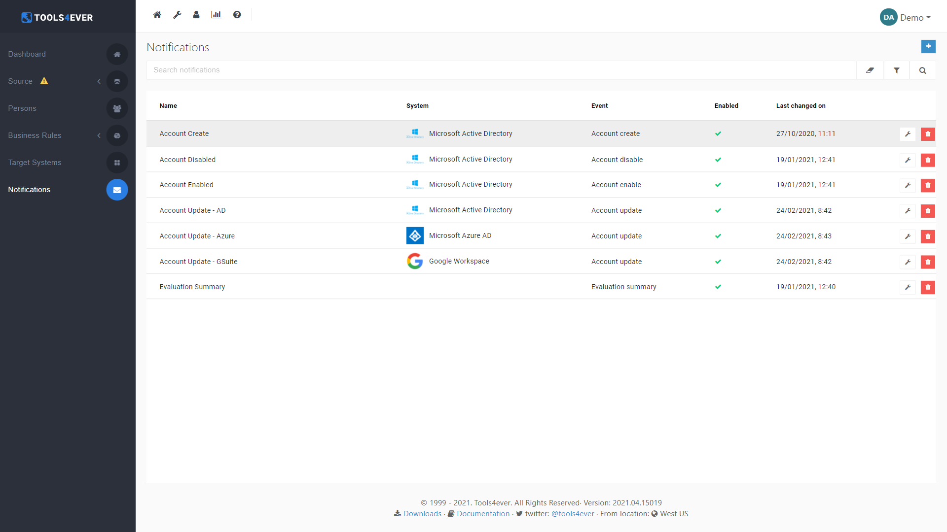Open the wrench configuration icon in top toolbar
The width and height of the screenshot is (947, 532).
[177, 15]
